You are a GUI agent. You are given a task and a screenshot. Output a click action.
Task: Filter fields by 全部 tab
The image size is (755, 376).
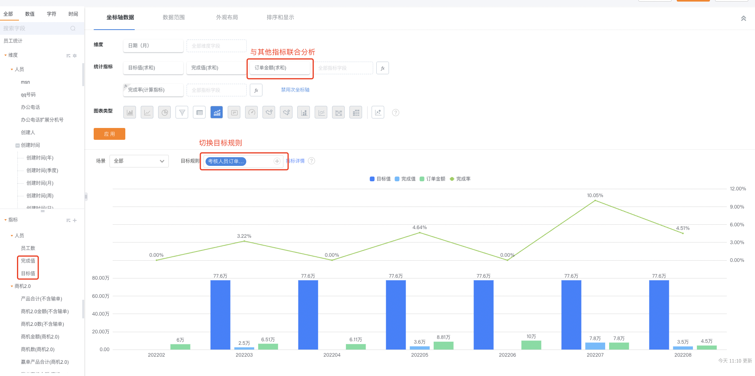pyautogui.click(x=8, y=14)
